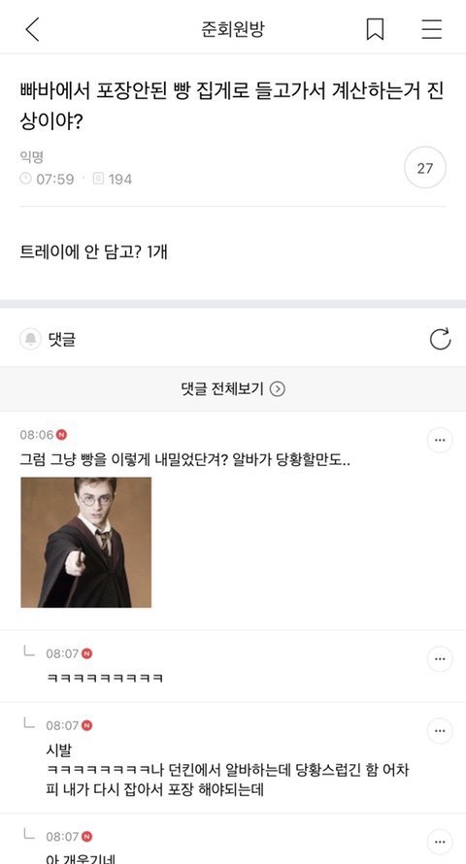Toggle the comment notification bell
Viewport: 466px width, 864px height.
[x=30, y=339]
